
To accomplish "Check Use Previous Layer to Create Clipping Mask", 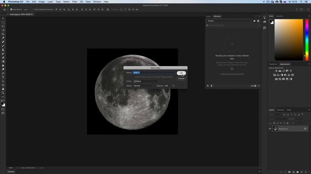I will pos(134,77).
